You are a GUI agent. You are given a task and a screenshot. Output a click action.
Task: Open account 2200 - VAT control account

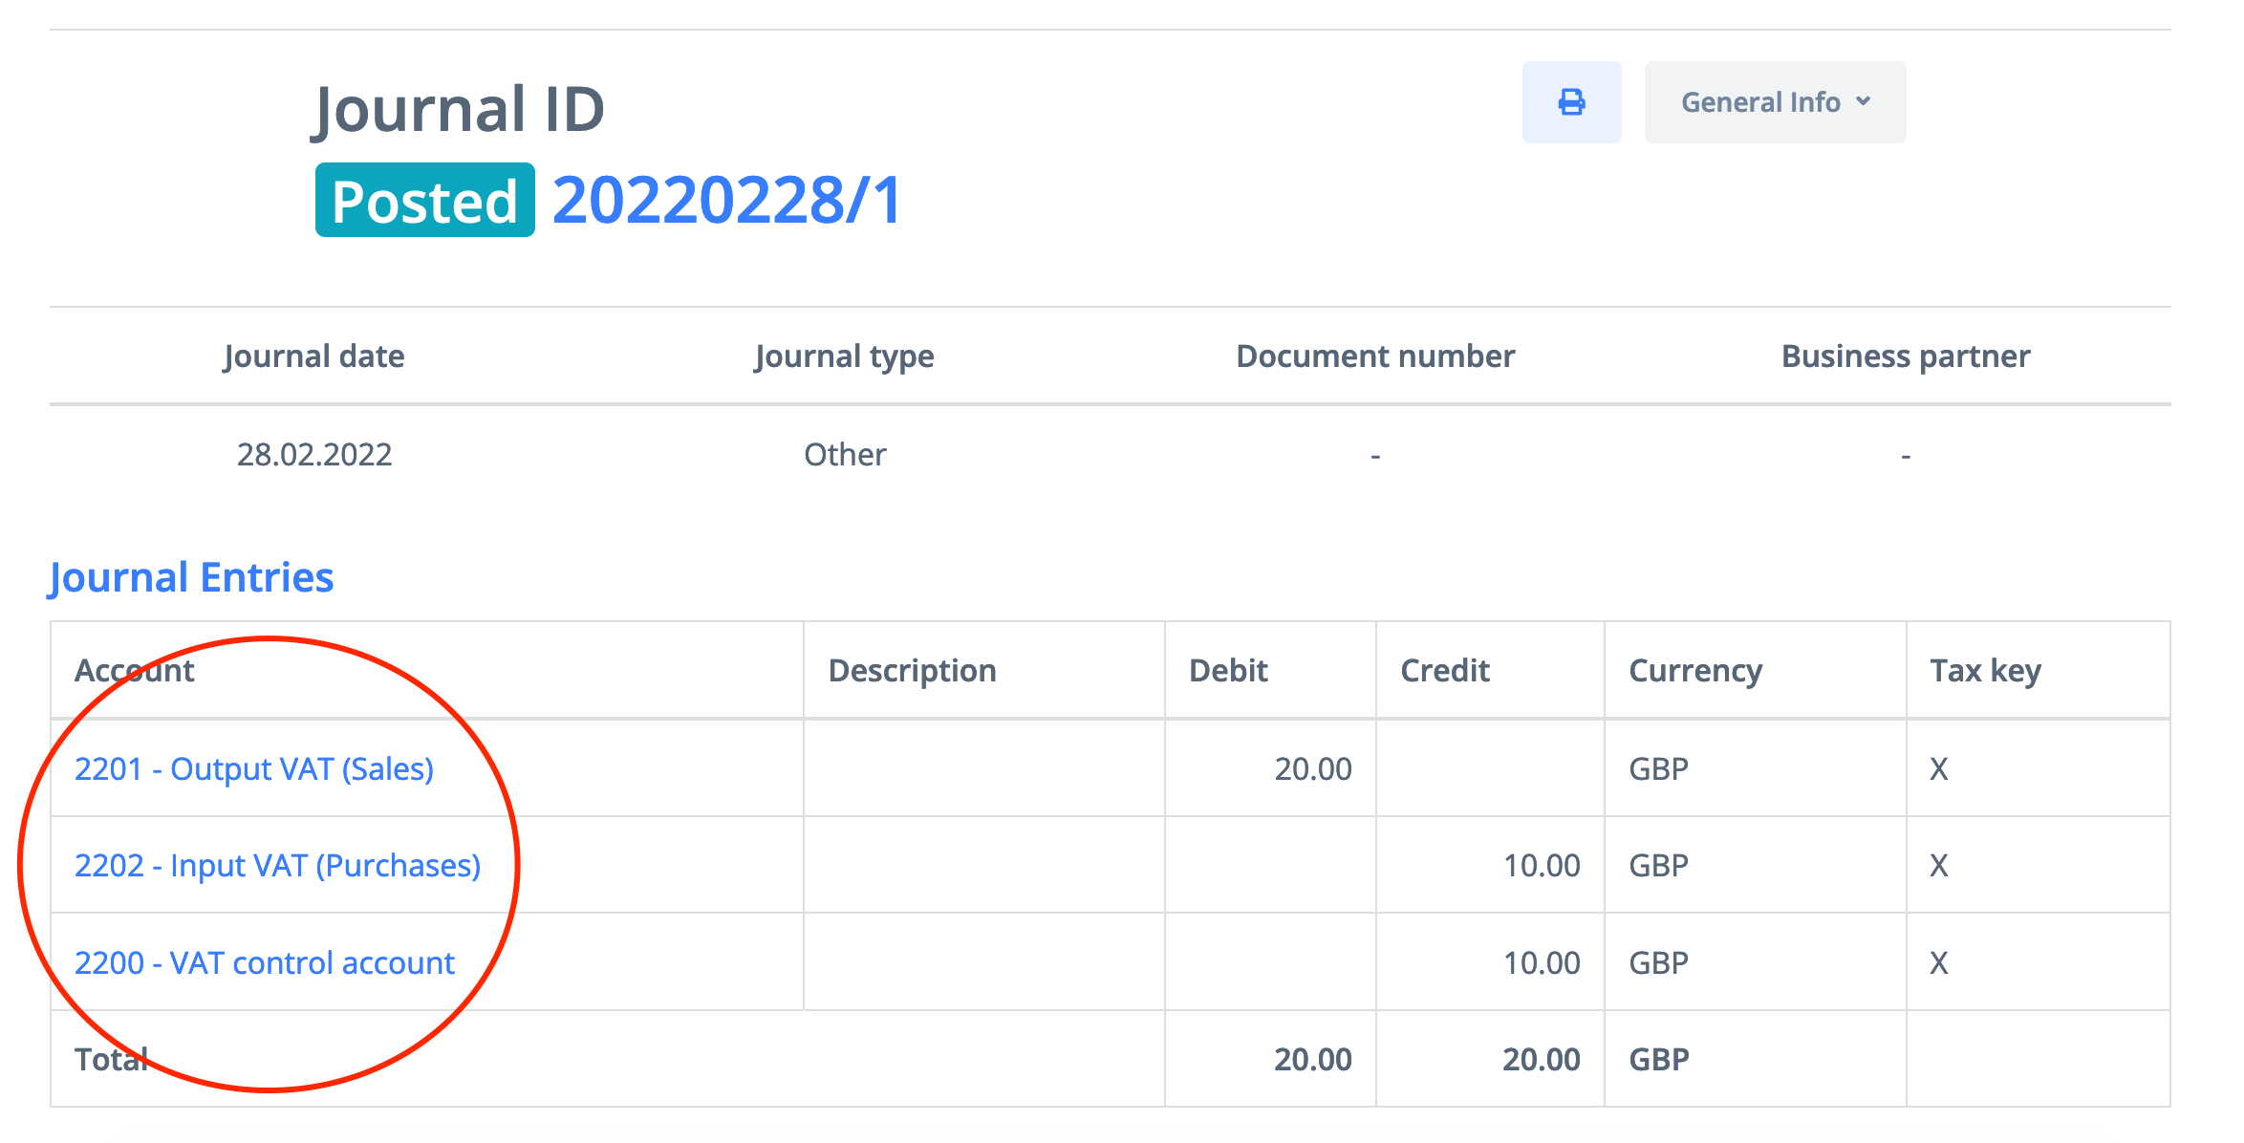265,962
